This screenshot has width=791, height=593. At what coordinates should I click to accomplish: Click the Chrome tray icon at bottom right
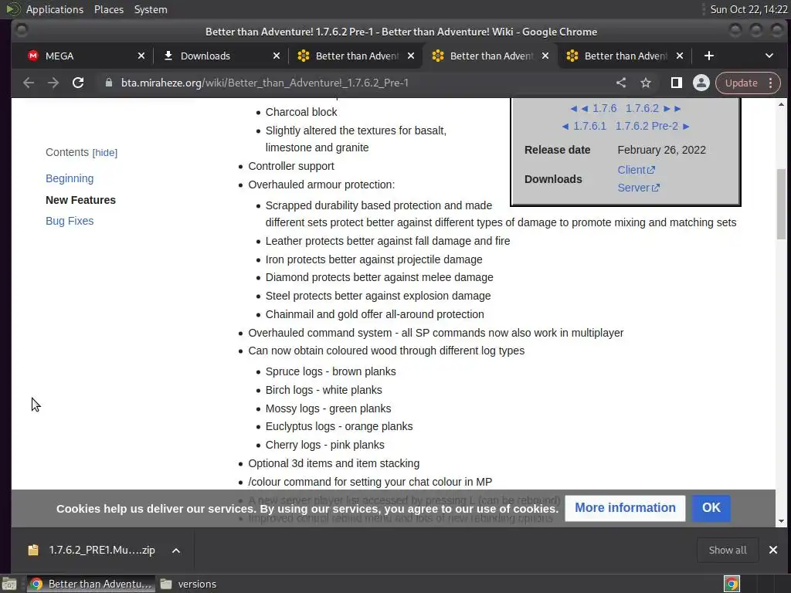tap(732, 584)
